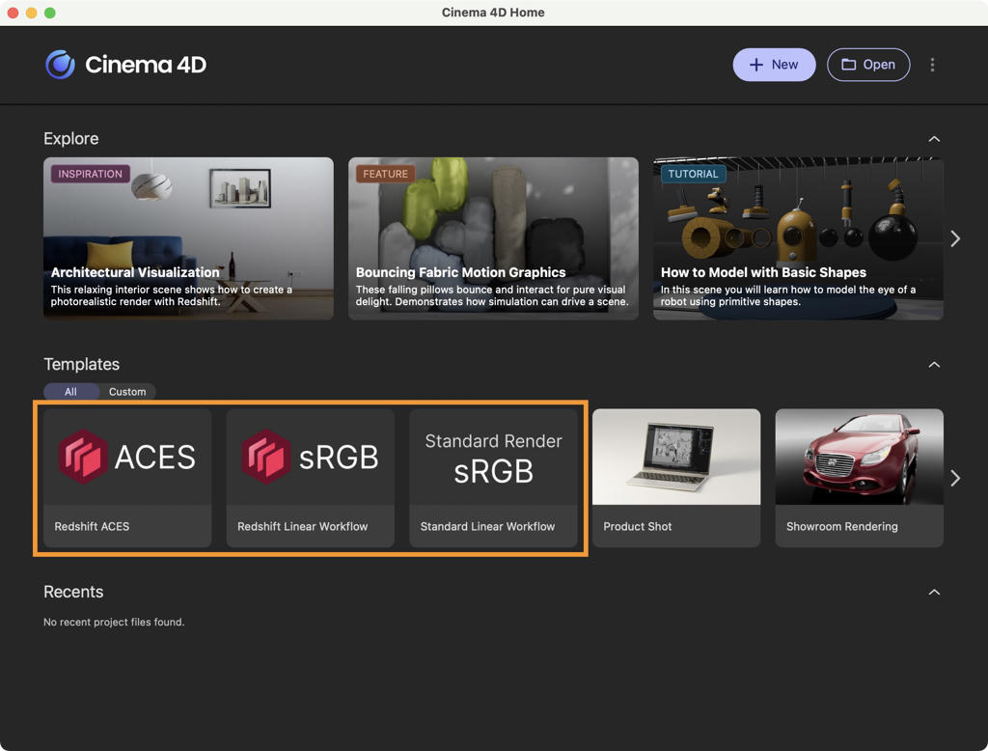This screenshot has height=751, width=988.
Task: Open the Architectural Visualization card
Action: click(x=188, y=238)
